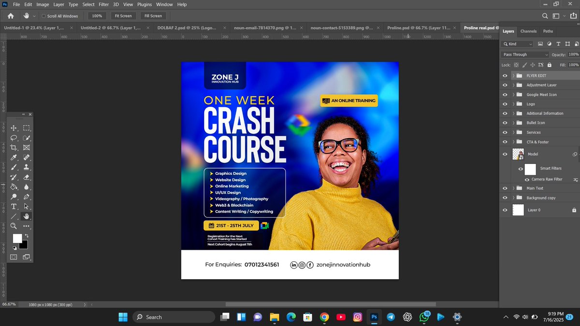Select the Healing Brush tool
The width and height of the screenshot is (580, 326).
click(x=27, y=157)
